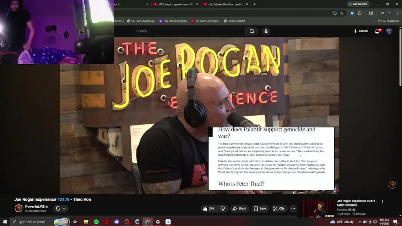Click the #2478 hashtag link
This screenshot has height=226, width=402.
(63, 200)
